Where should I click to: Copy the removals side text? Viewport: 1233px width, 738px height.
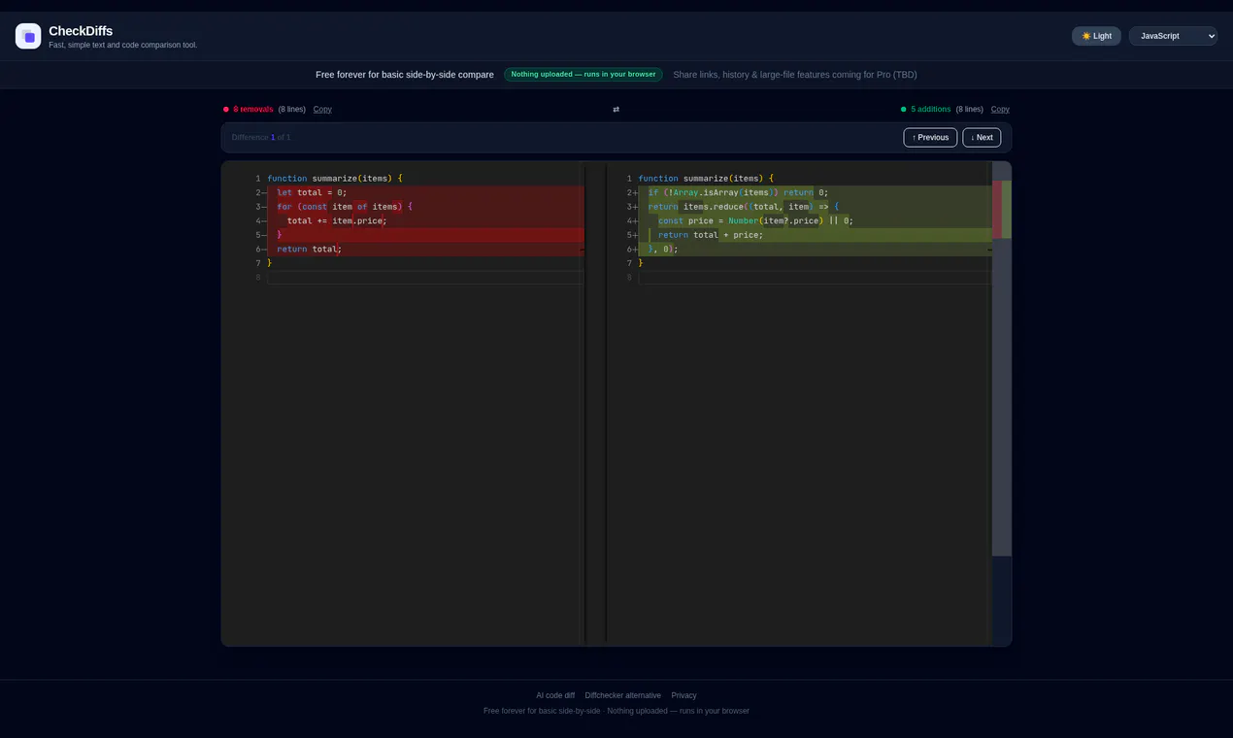coord(322,110)
